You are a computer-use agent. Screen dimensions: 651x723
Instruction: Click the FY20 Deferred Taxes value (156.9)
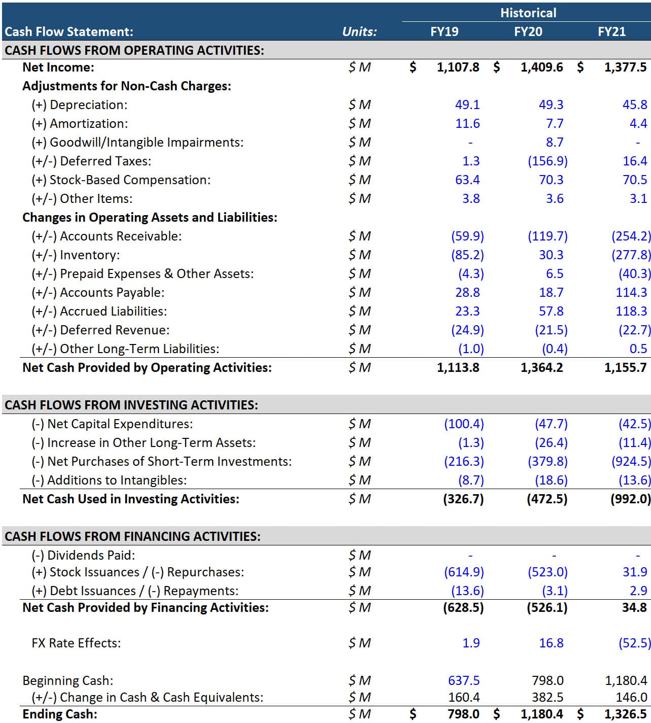click(549, 161)
